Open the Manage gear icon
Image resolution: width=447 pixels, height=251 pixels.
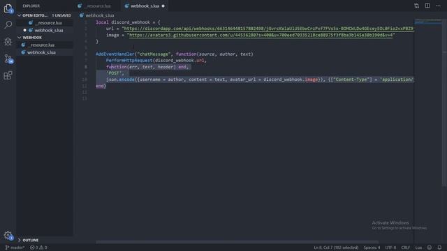click(x=8, y=236)
